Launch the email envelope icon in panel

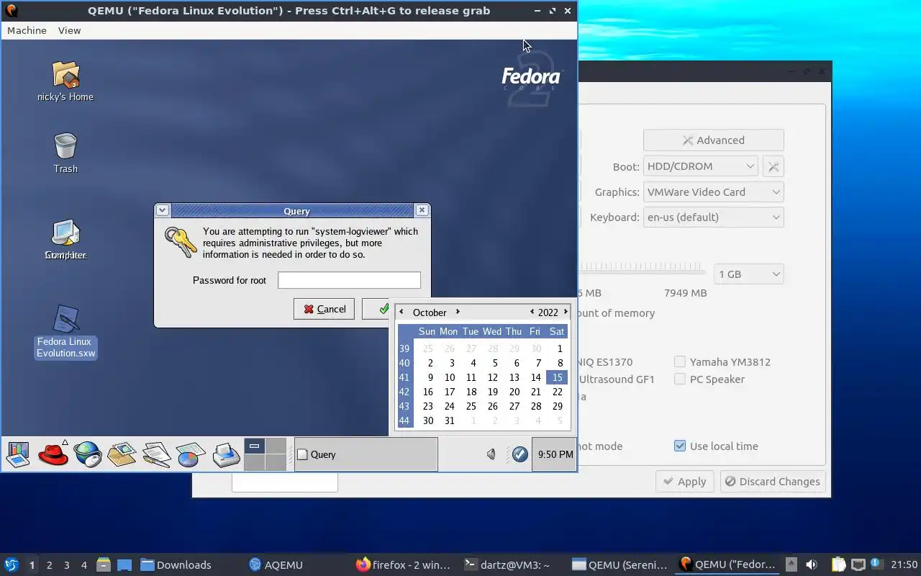click(122, 454)
